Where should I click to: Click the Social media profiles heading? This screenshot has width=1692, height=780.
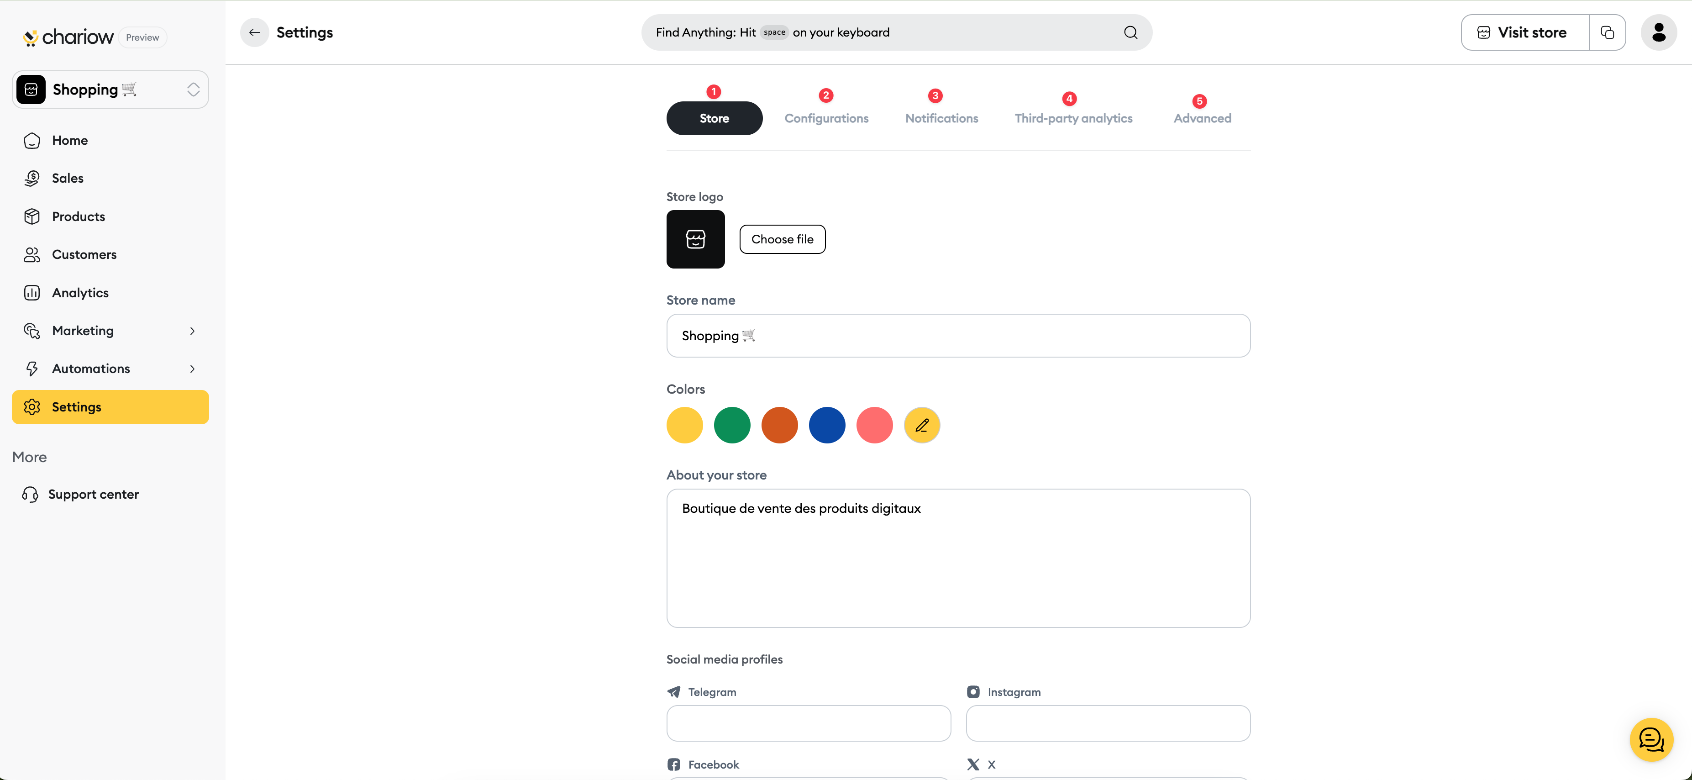click(725, 659)
